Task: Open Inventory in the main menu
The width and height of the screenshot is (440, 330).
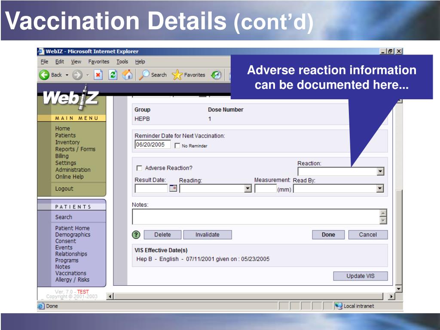Action: click(67, 142)
